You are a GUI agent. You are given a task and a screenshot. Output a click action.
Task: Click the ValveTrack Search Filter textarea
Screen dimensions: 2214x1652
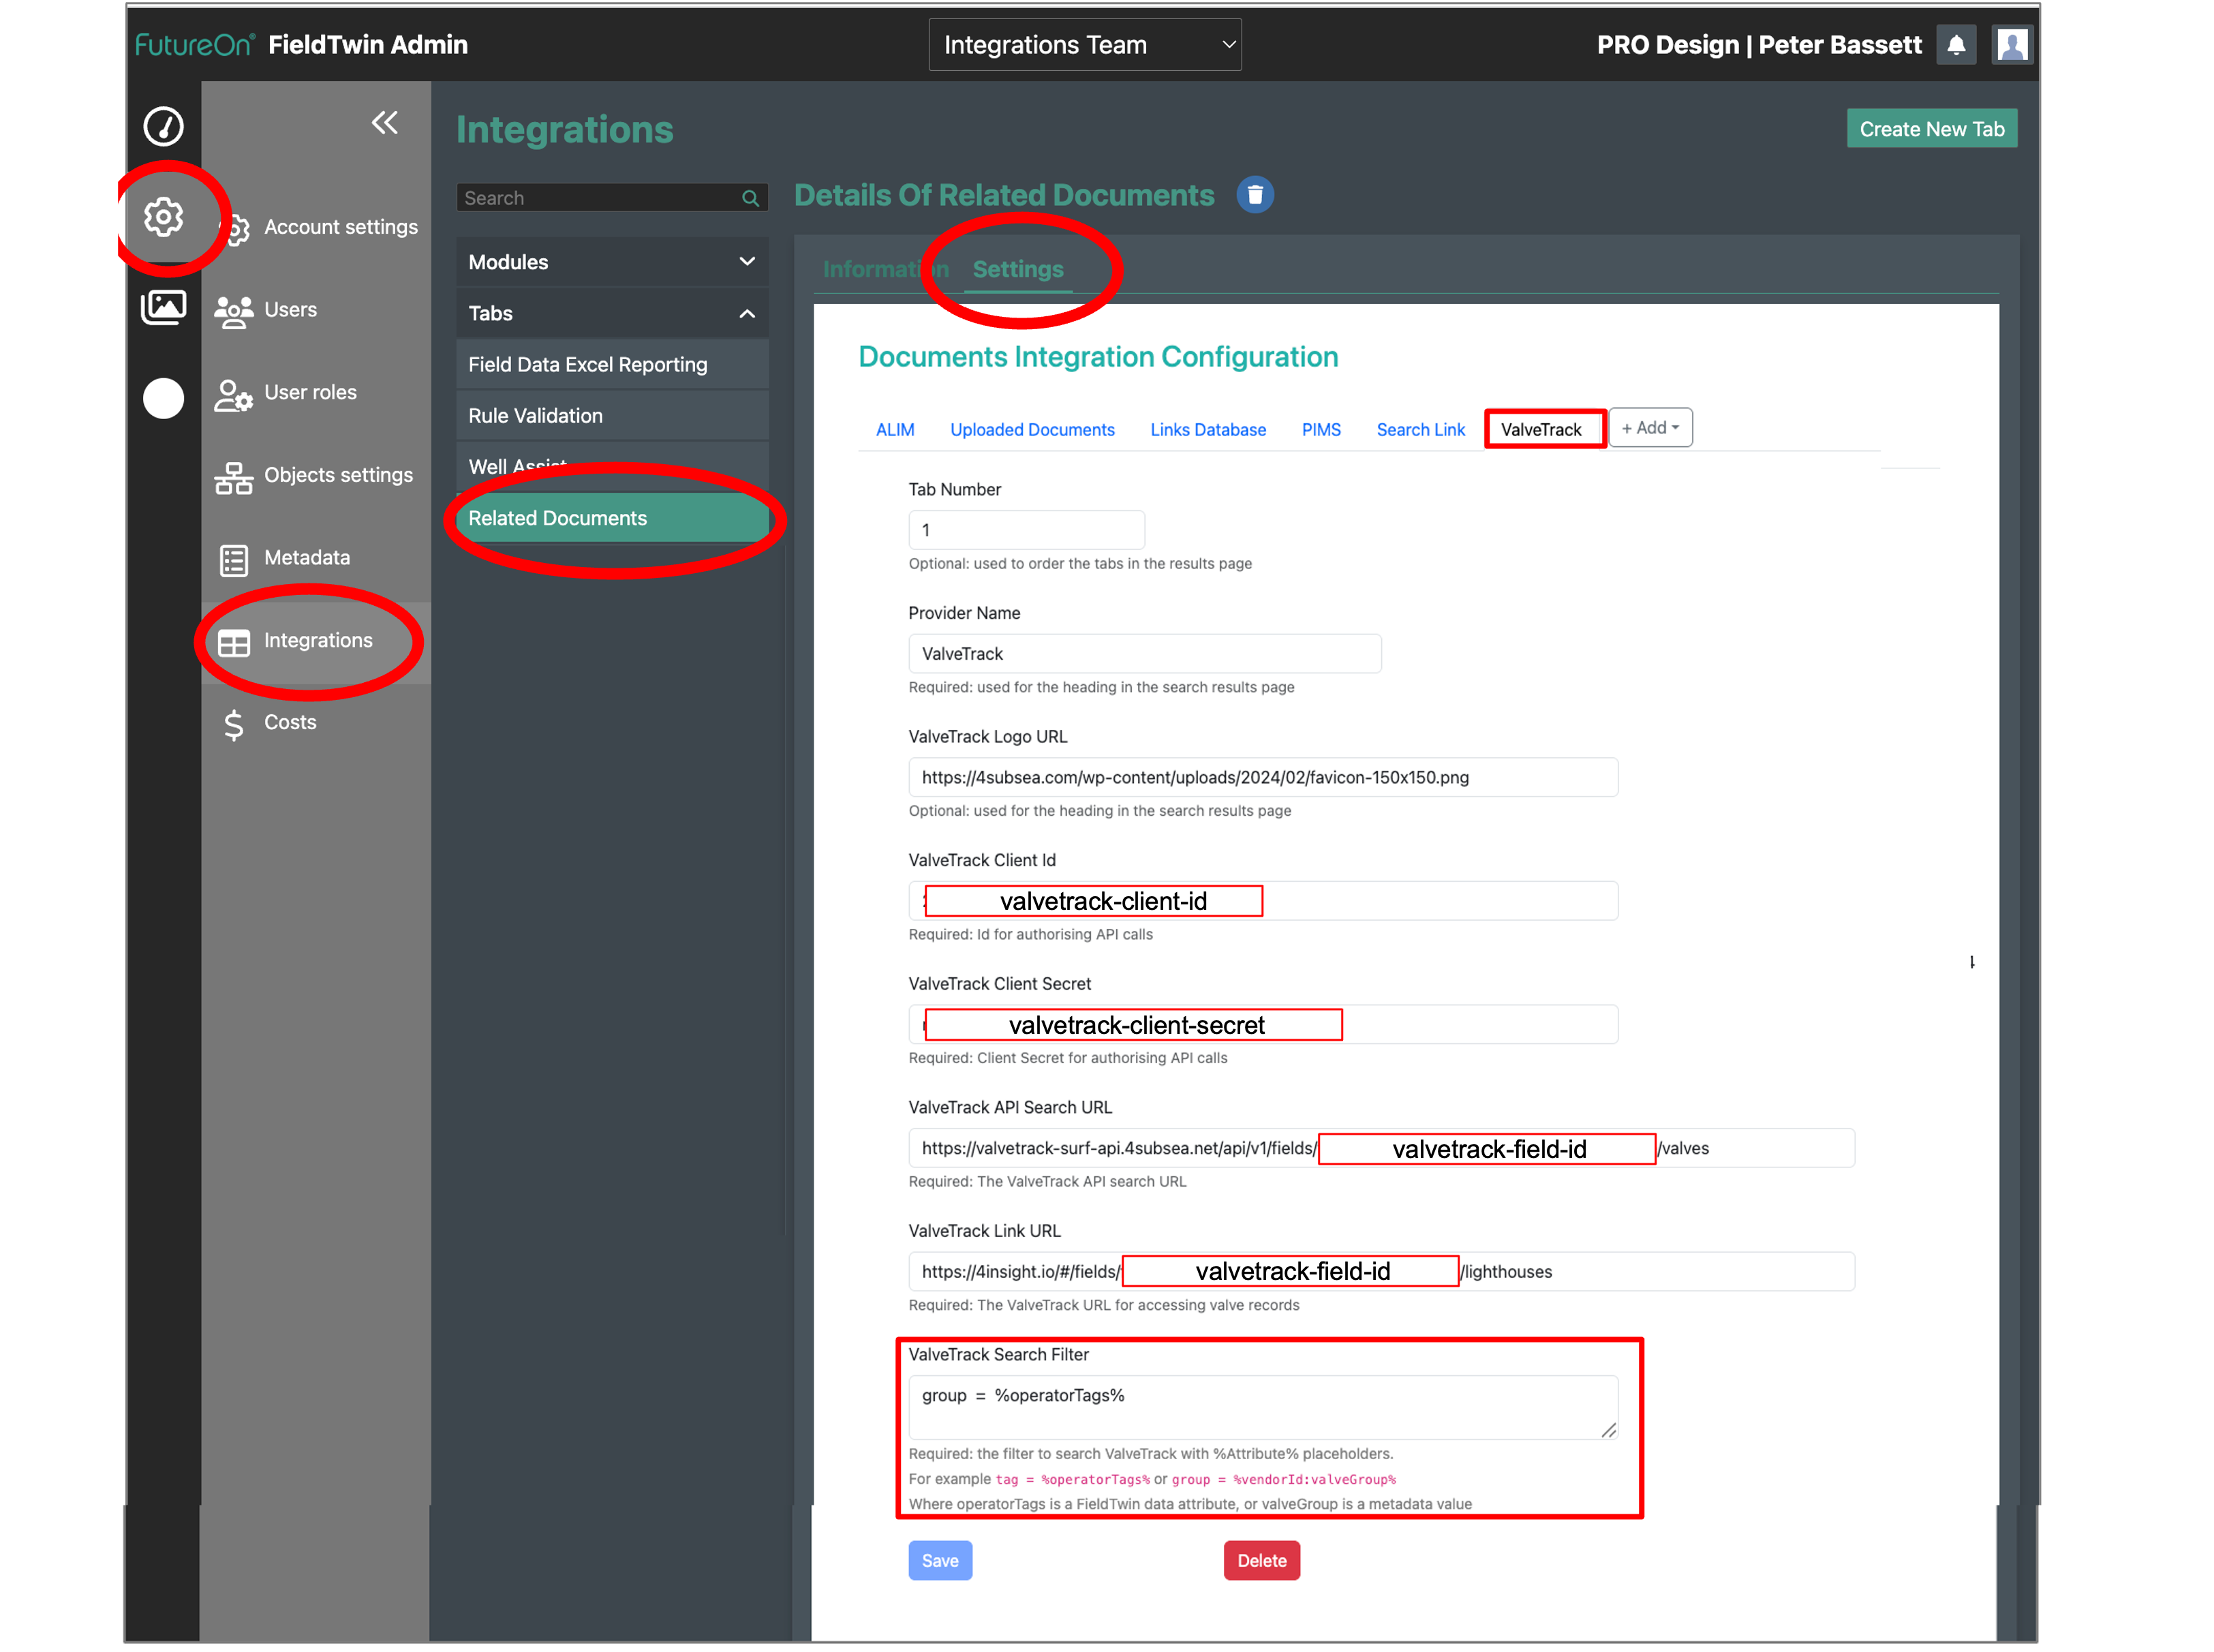tap(1262, 1408)
